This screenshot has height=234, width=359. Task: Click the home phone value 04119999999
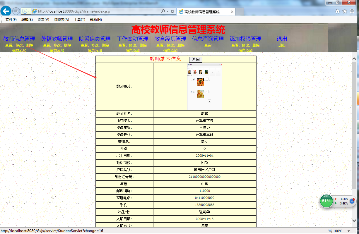(205, 198)
